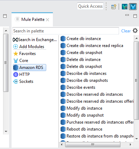The image size is (139, 149).
Task: Click the Sockets connector icon
Action: click(16, 81)
